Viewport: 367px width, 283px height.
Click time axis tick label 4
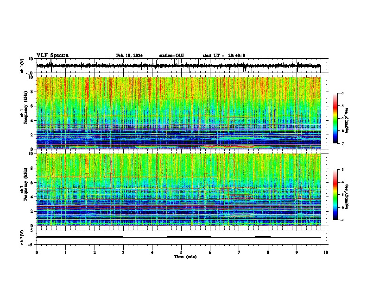point(152,252)
